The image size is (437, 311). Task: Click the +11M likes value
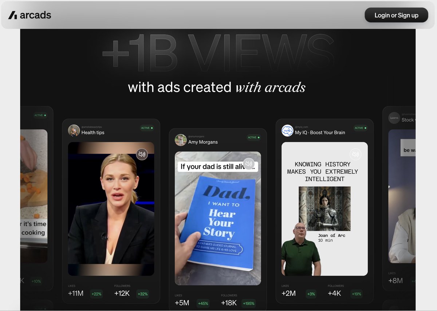tap(76, 294)
